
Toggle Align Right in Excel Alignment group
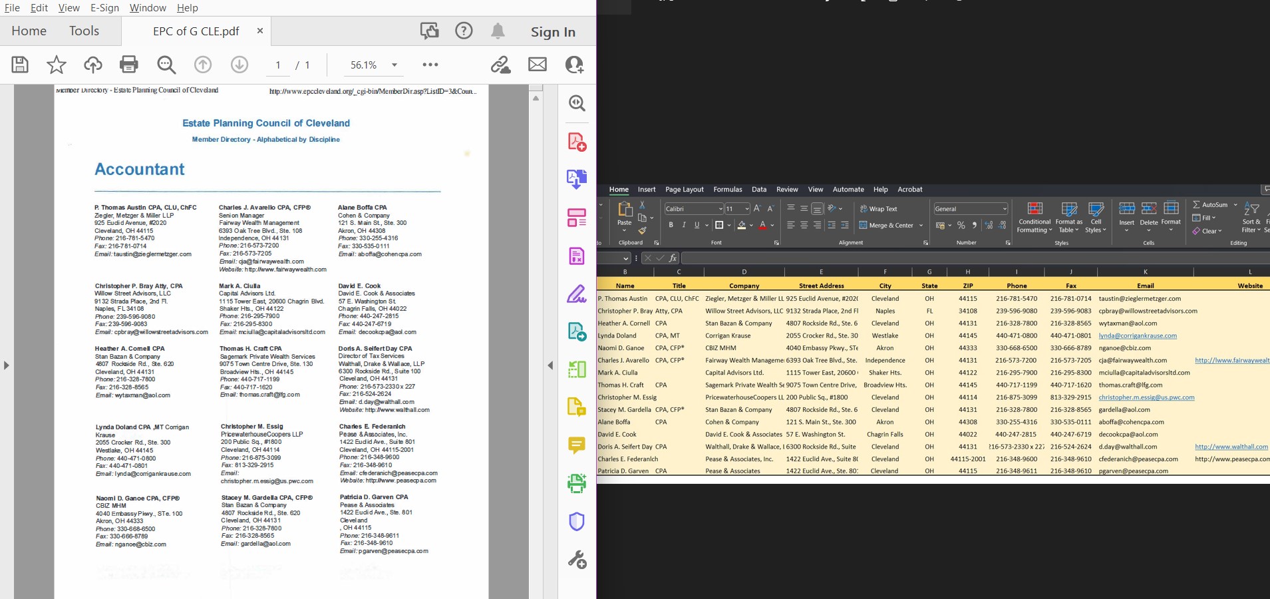click(817, 225)
